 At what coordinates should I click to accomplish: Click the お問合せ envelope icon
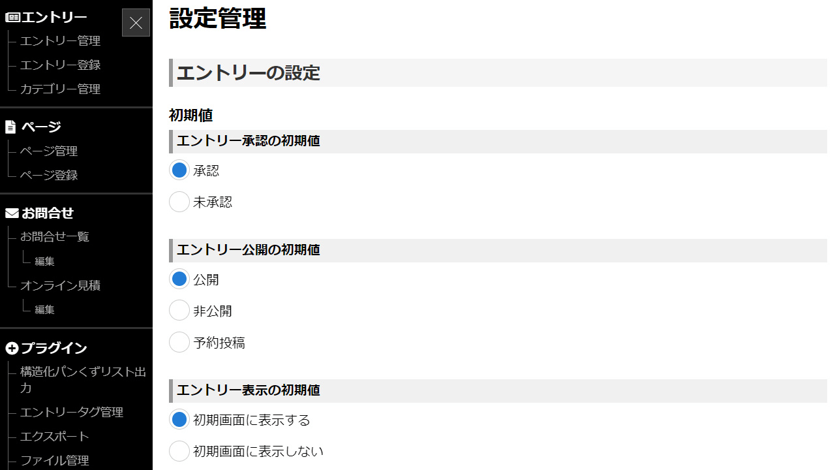coord(12,213)
